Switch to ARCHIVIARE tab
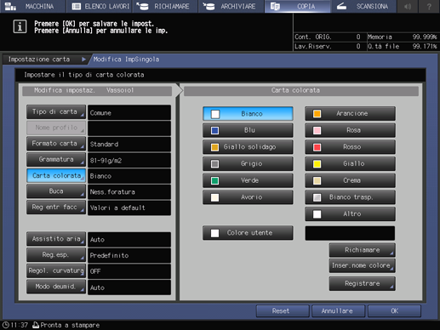The height and width of the screenshot is (330, 440). tap(231, 6)
